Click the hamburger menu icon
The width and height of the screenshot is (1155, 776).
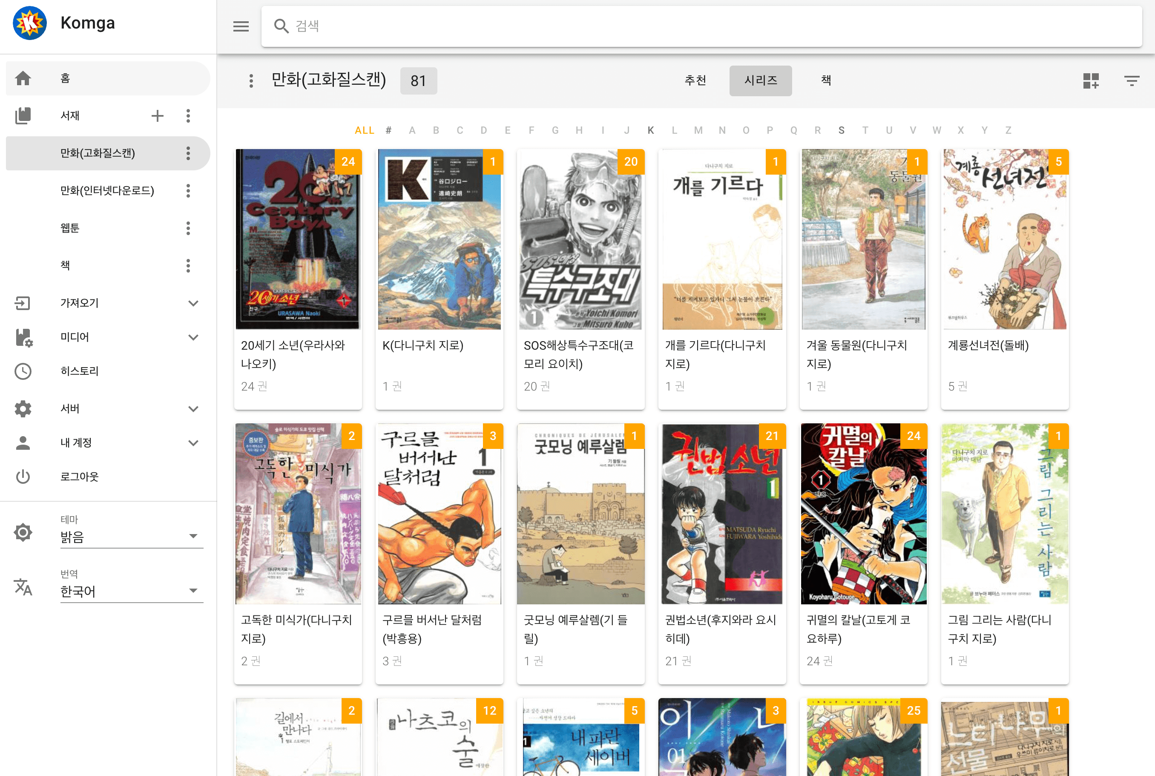[241, 26]
